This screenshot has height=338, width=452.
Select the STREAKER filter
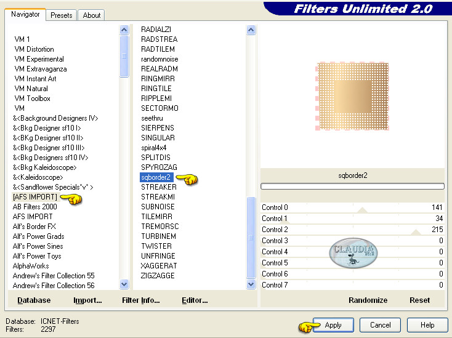[158, 187]
